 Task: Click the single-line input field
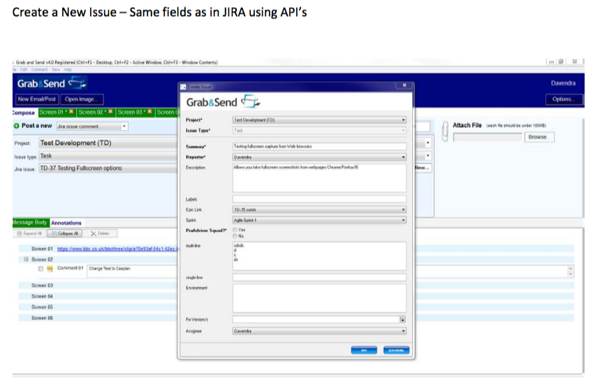pyautogui.click(x=319, y=277)
